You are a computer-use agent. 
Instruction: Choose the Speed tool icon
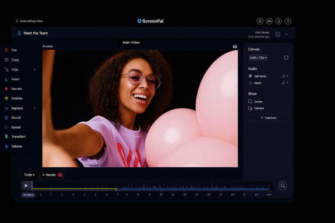[7, 127]
